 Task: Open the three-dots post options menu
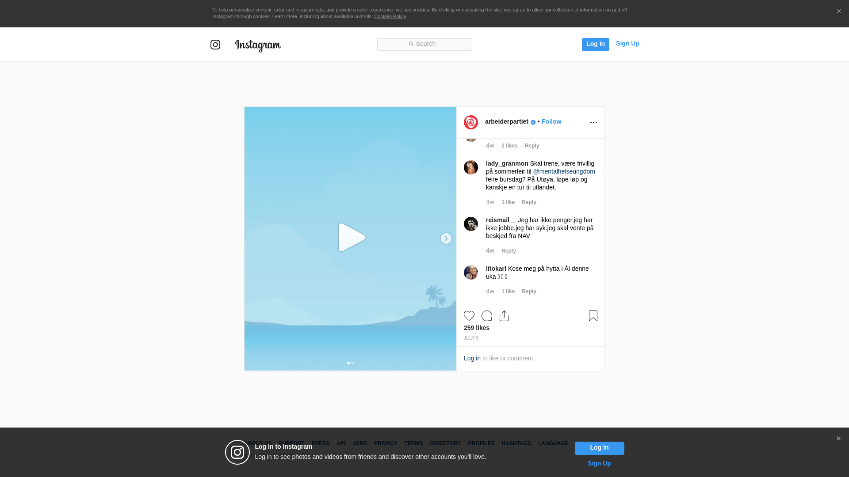593,122
